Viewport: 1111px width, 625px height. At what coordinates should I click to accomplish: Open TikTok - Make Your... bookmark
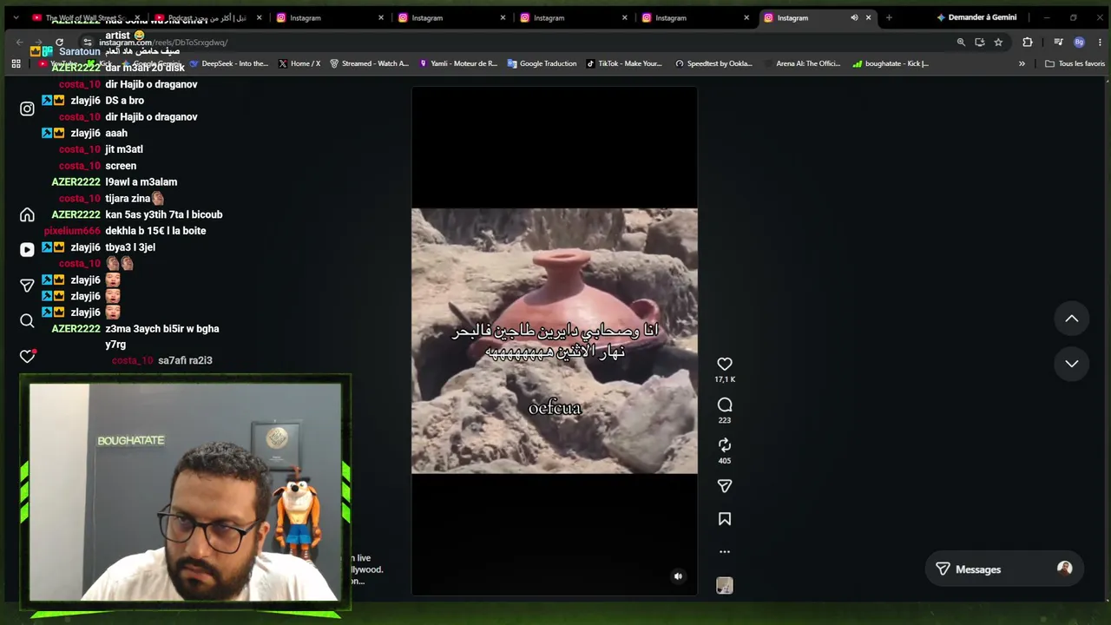pos(624,63)
